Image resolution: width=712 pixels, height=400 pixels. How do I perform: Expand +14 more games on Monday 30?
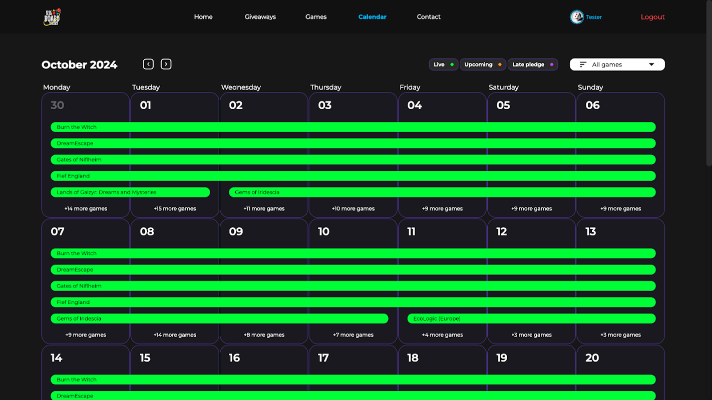pyautogui.click(x=86, y=208)
